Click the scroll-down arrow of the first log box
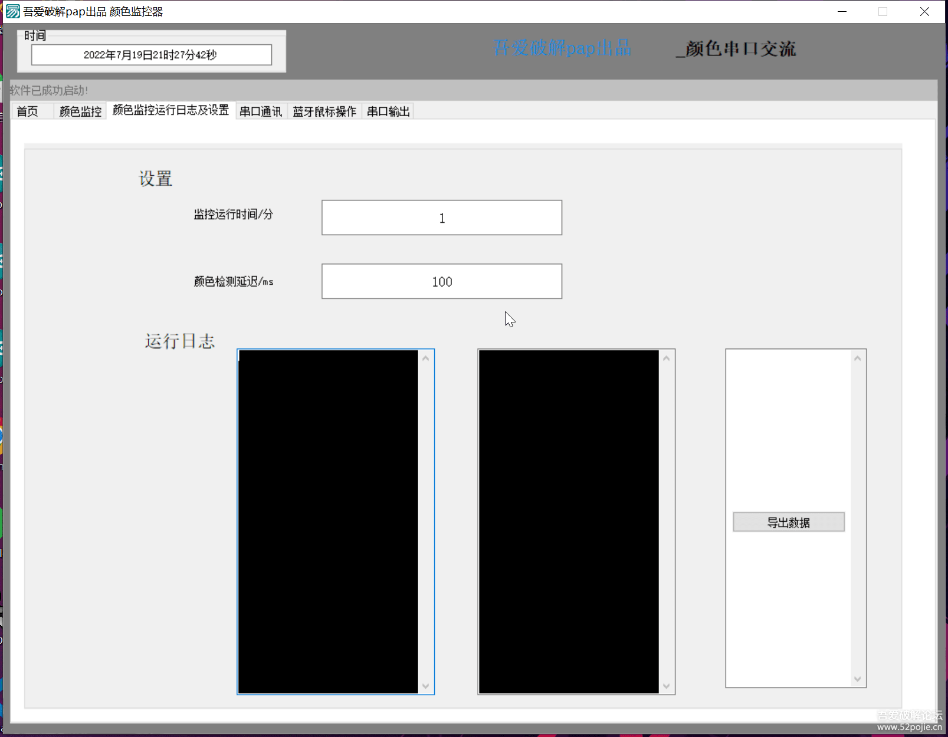Screen dimensions: 948x737 426,686
